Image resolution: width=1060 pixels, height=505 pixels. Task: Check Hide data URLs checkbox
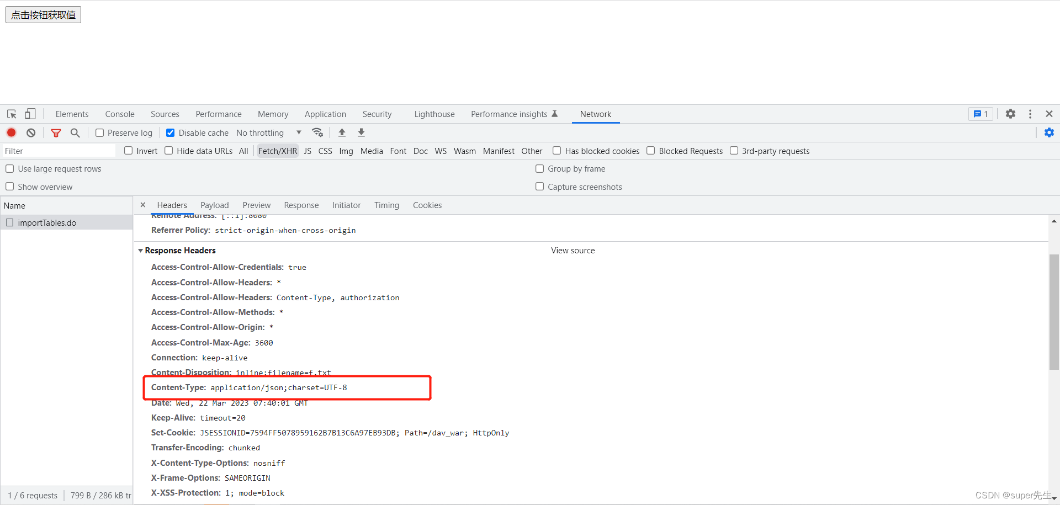[x=169, y=151]
